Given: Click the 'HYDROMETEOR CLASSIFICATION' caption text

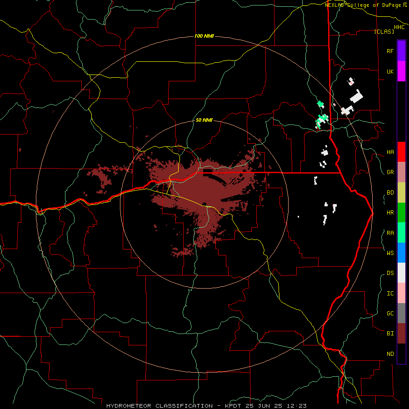Looking at the screenshot, I should (160, 406).
